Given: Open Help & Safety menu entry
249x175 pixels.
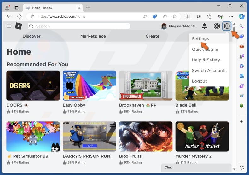Looking at the screenshot, I should 206,60.
